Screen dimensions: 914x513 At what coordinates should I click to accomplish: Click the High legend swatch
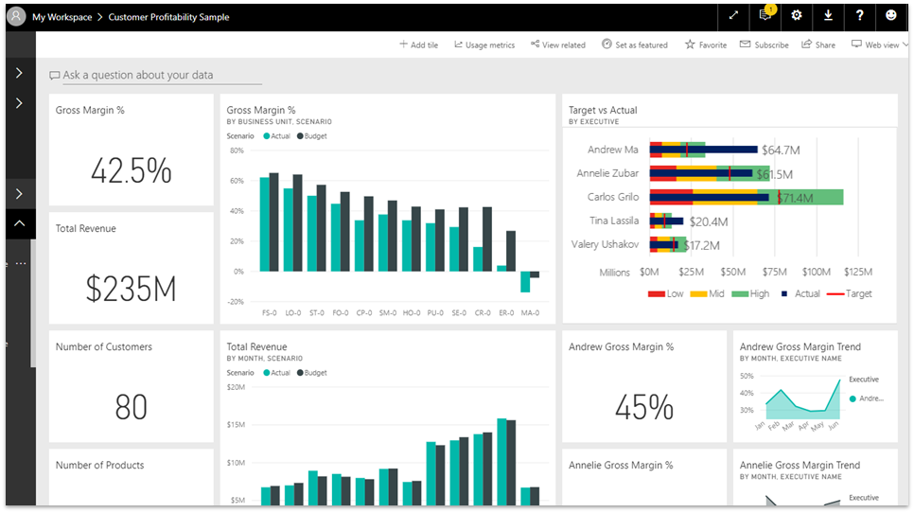tap(740, 293)
